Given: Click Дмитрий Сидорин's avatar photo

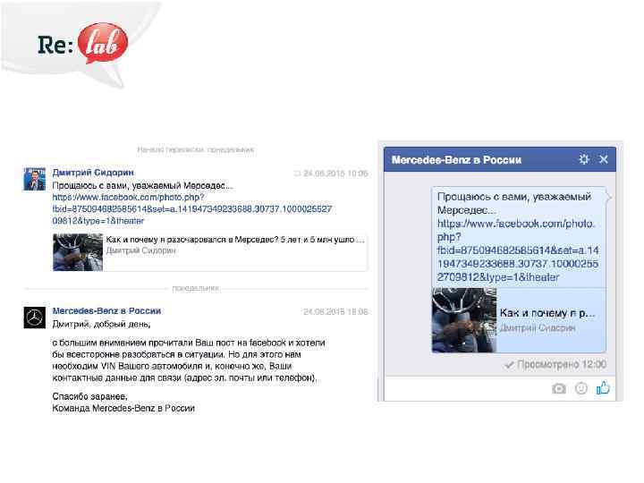Looking at the screenshot, I should [x=35, y=179].
